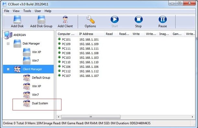Select the PC108 client name
The width and height of the screenshot is (198, 128).
66,53
